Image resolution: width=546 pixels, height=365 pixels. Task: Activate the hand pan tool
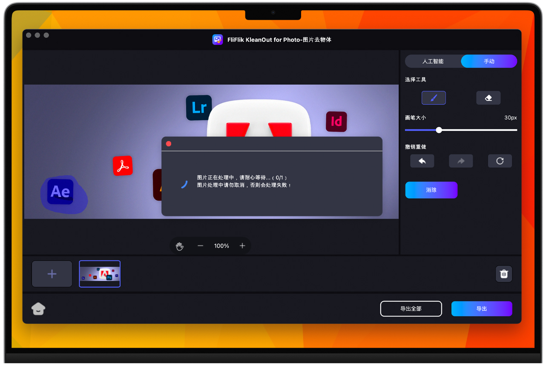pyautogui.click(x=180, y=246)
